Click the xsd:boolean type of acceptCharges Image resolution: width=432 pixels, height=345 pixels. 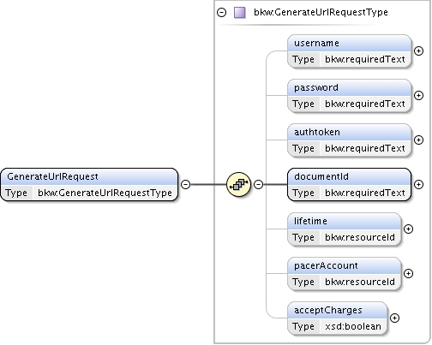[x=353, y=326]
